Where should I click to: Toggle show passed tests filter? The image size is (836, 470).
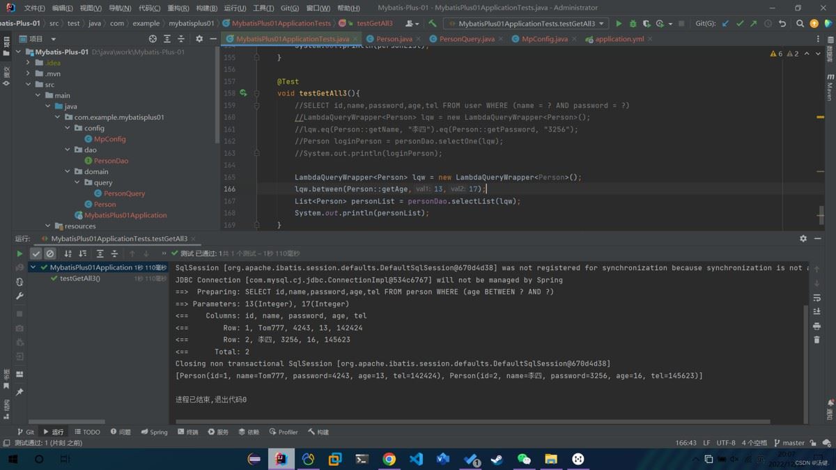(x=36, y=253)
